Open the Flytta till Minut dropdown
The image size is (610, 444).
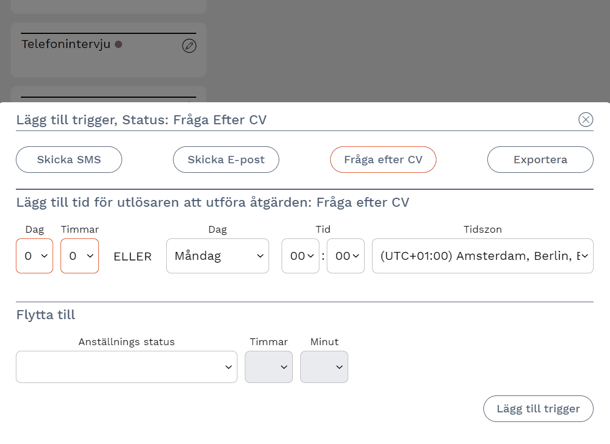tap(324, 367)
